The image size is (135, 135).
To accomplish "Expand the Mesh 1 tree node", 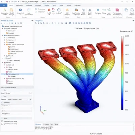I will [x=5, y=56].
